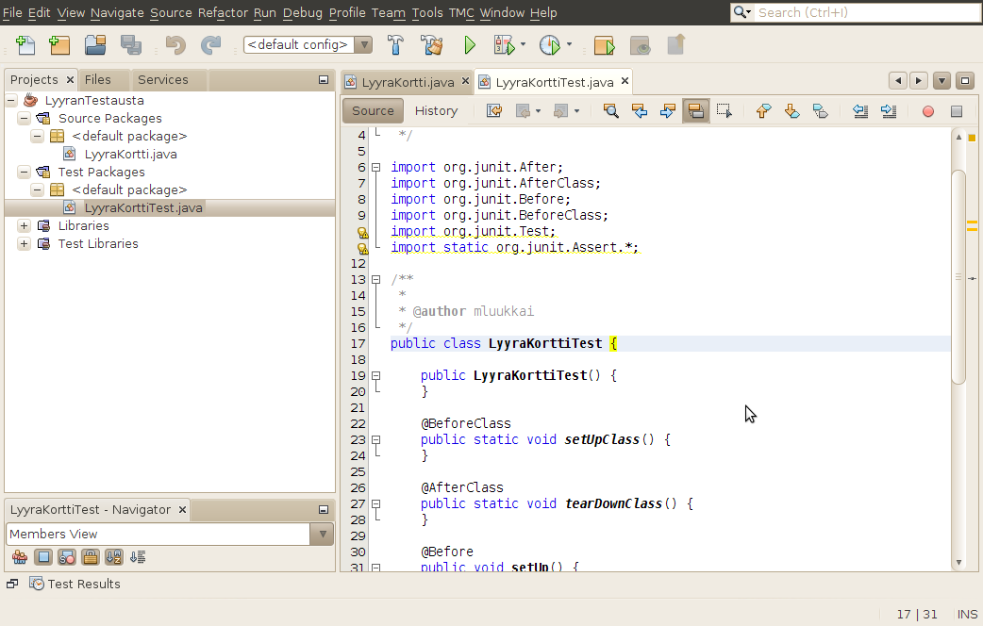Click the New File toolbar icon

(25, 44)
